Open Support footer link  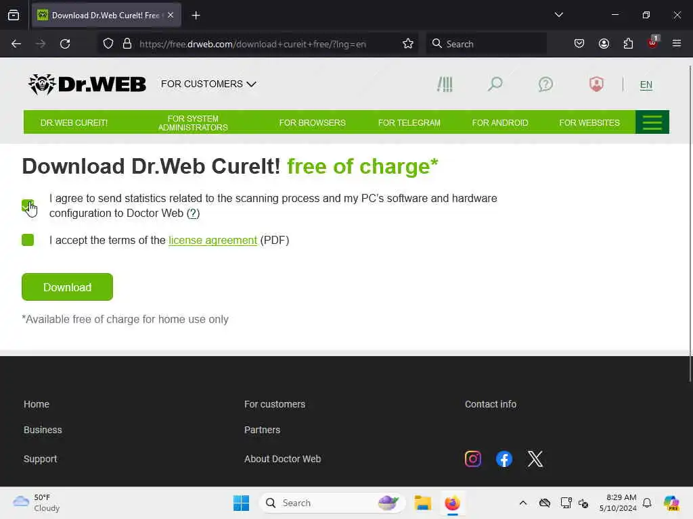point(40,459)
